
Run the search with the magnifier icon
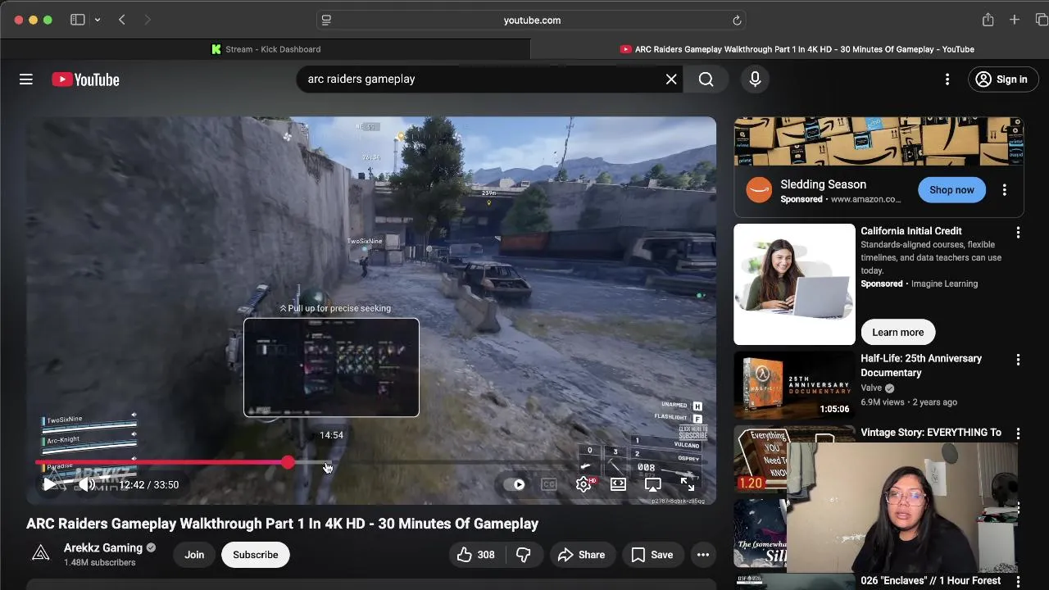(x=706, y=79)
